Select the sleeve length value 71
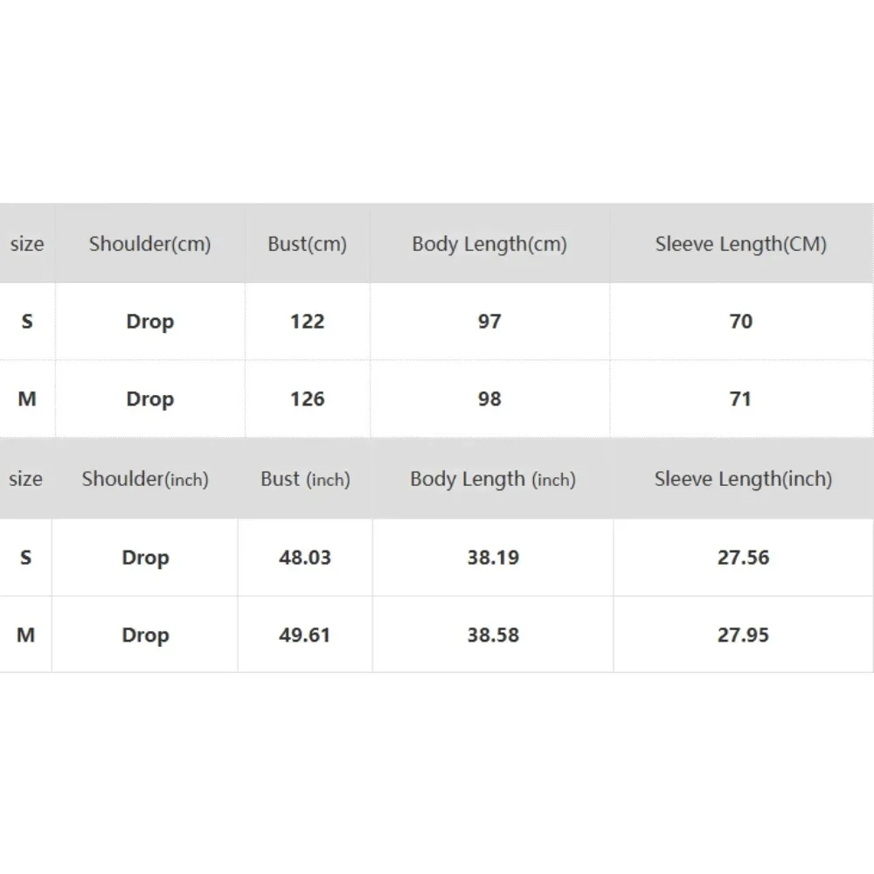The height and width of the screenshot is (874, 874). pos(740,399)
